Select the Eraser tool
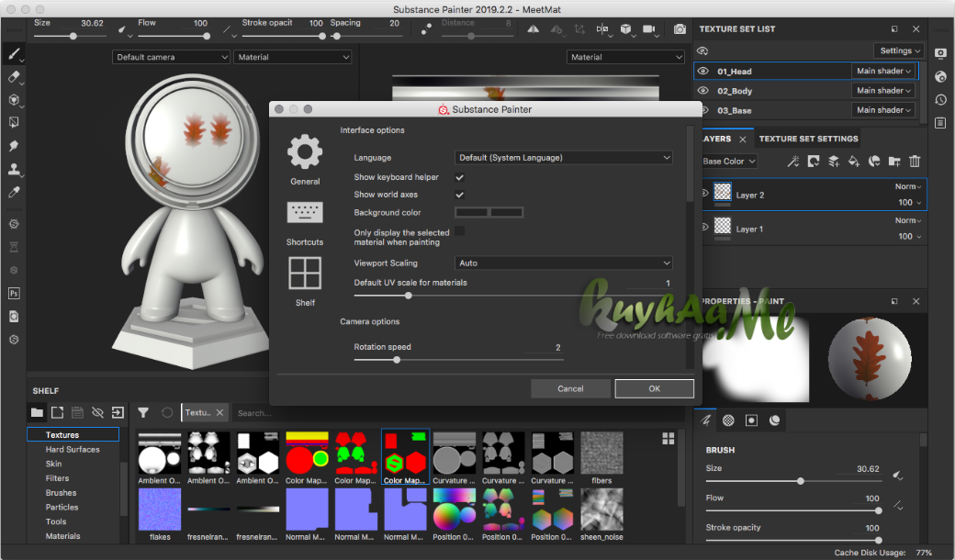The height and width of the screenshot is (560, 955). 12,77
